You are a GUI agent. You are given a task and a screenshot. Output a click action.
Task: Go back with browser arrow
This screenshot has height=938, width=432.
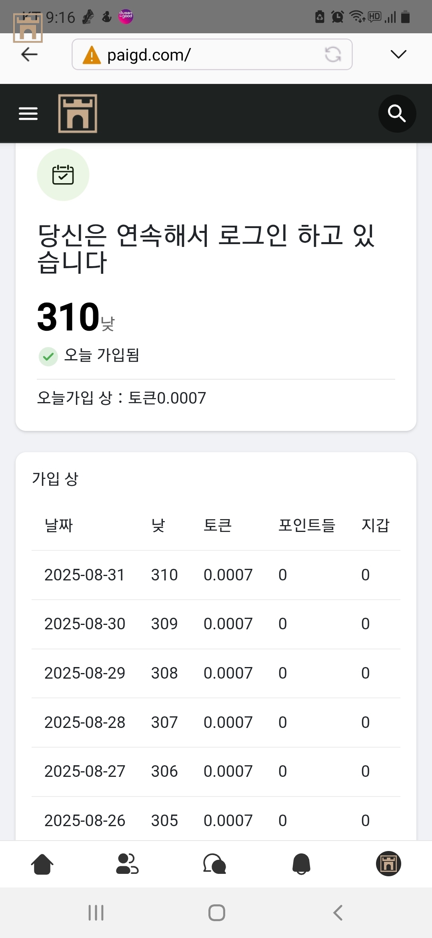coord(29,54)
